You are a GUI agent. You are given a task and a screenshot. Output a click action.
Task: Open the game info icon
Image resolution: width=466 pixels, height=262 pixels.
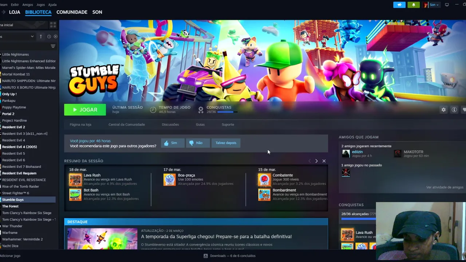(x=454, y=110)
